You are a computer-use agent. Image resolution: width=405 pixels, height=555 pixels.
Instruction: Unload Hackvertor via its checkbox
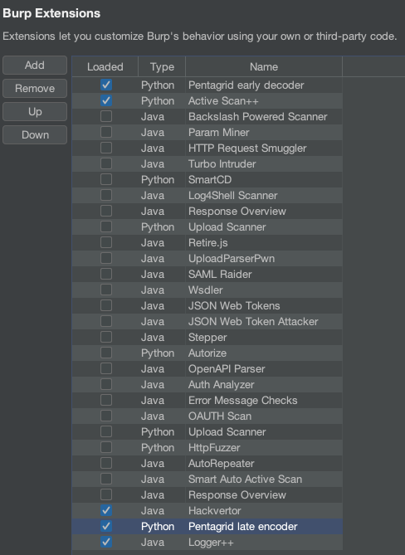tap(106, 510)
